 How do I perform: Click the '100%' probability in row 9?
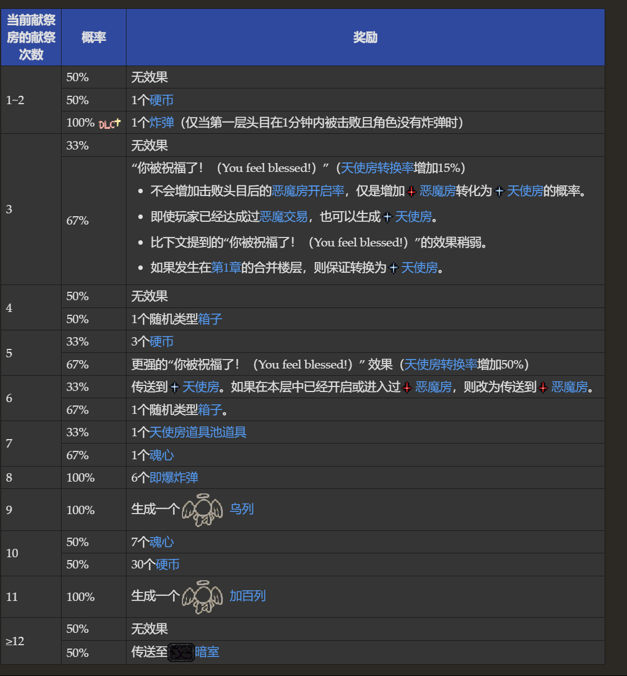[x=81, y=510]
